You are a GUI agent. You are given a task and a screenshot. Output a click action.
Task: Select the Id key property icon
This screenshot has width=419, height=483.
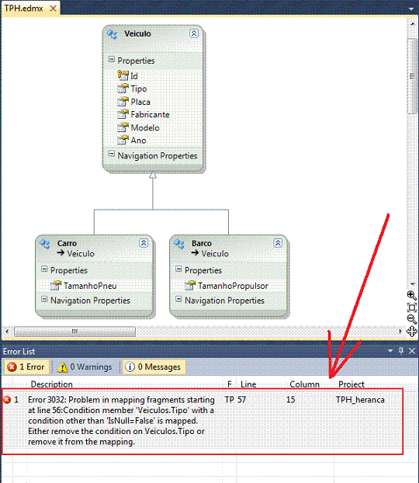pyautogui.click(x=123, y=75)
